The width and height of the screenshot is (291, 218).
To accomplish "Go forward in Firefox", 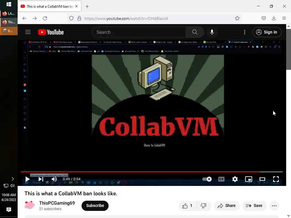I will click(35, 18).
